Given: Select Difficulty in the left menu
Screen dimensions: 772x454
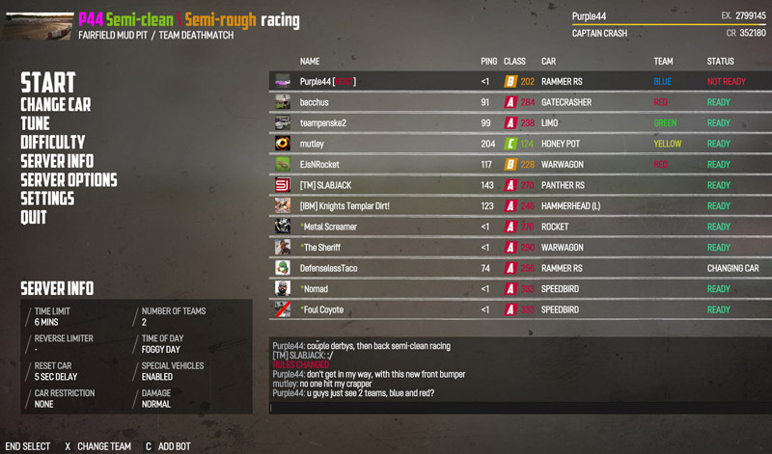Looking at the screenshot, I should (53, 142).
